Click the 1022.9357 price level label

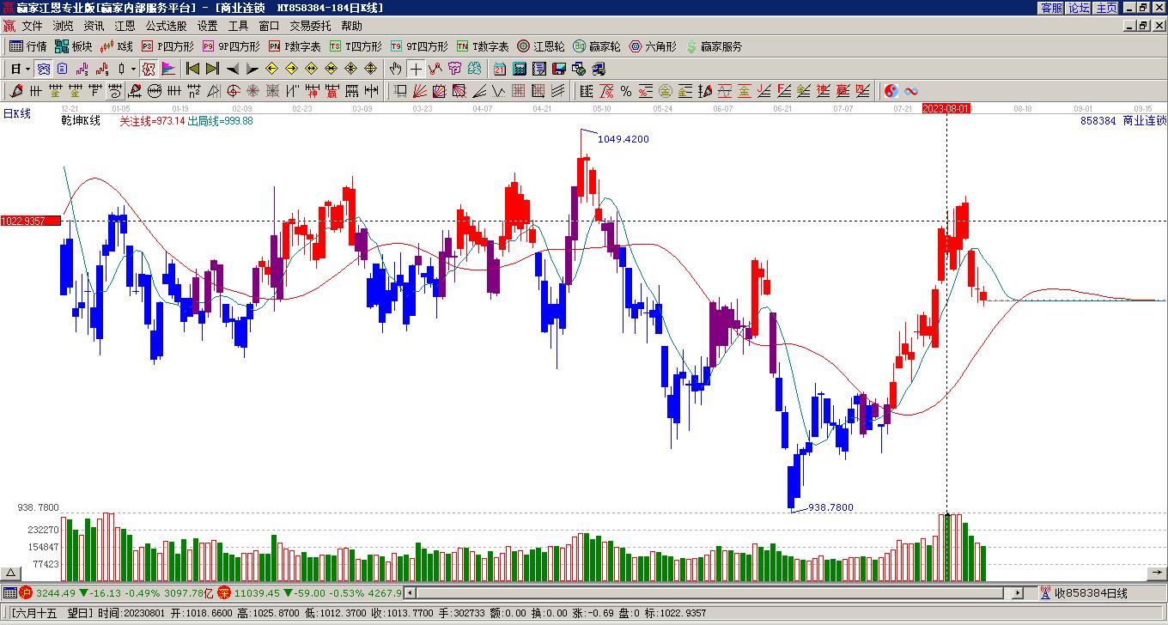(31, 221)
